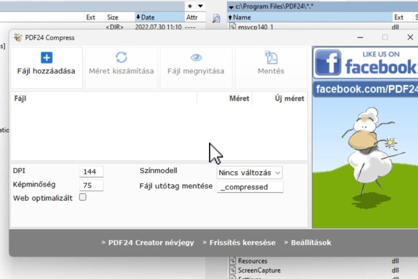Click the DPI input field with 144

(91, 171)
